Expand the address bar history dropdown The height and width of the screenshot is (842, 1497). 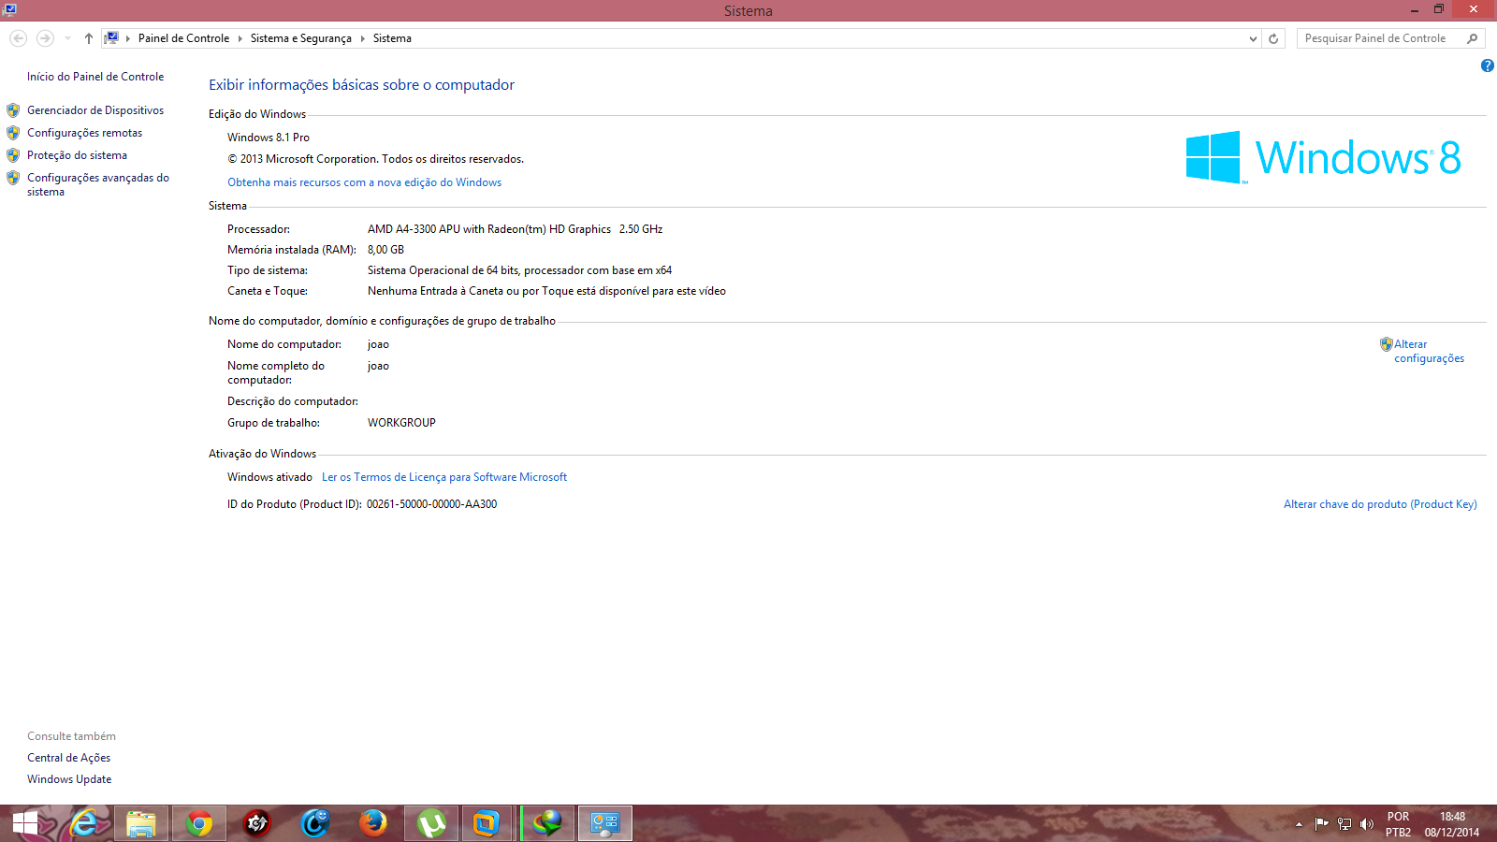[1253, 38]
